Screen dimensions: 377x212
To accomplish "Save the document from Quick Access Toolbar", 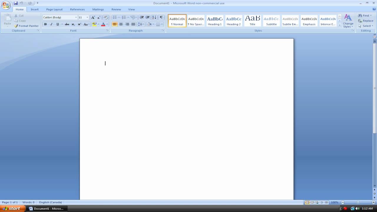I will pos(16,3).
